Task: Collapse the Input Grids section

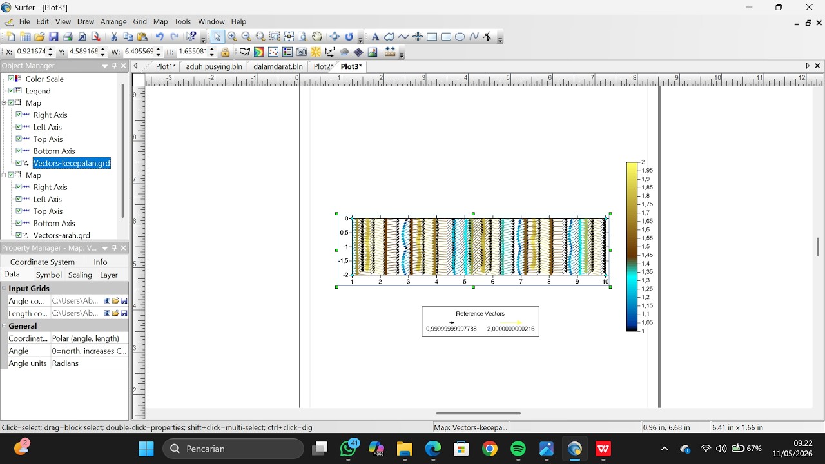Action: point(4,289)
